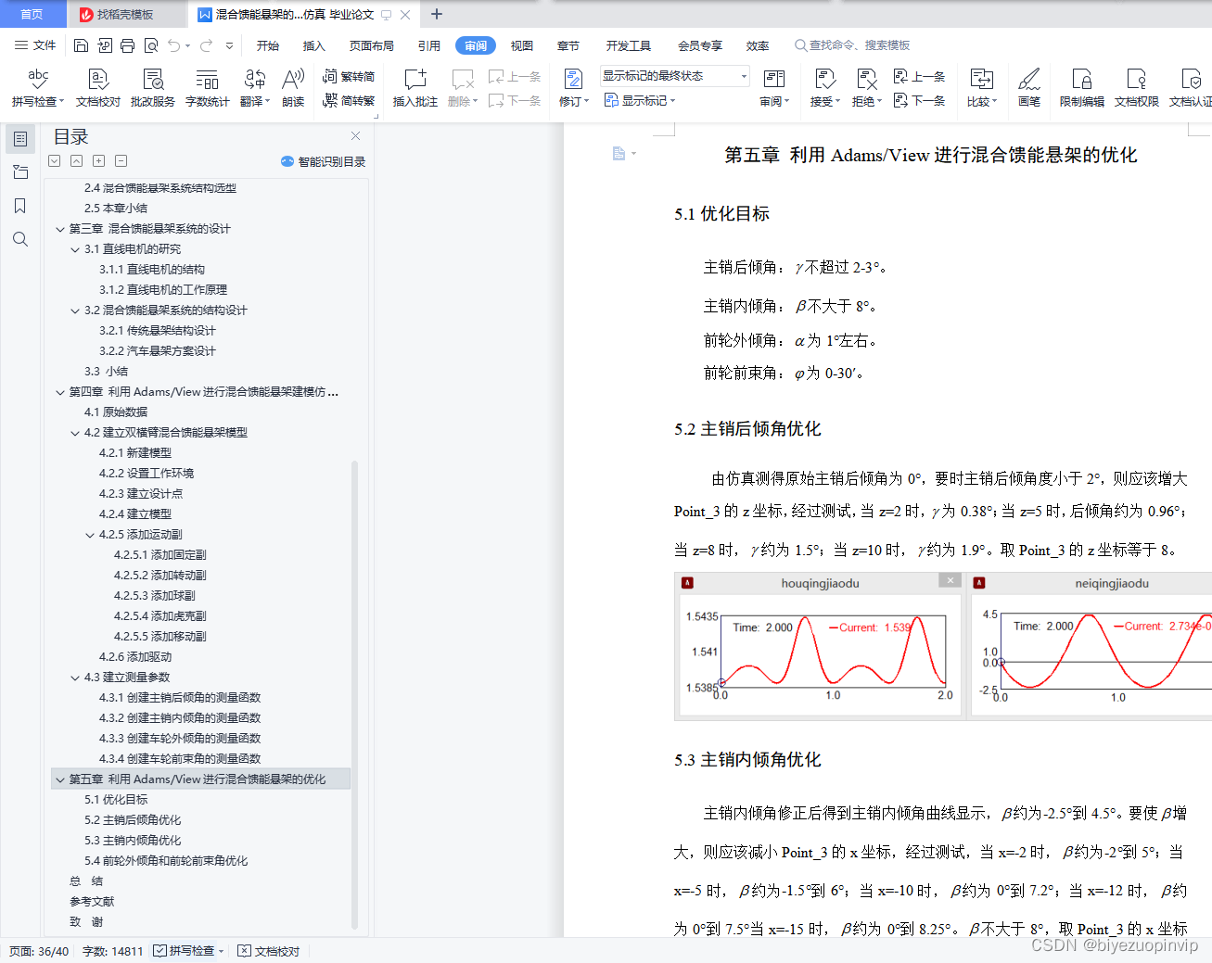Open the 会员专享 ribbon tab

pos(700,45)
